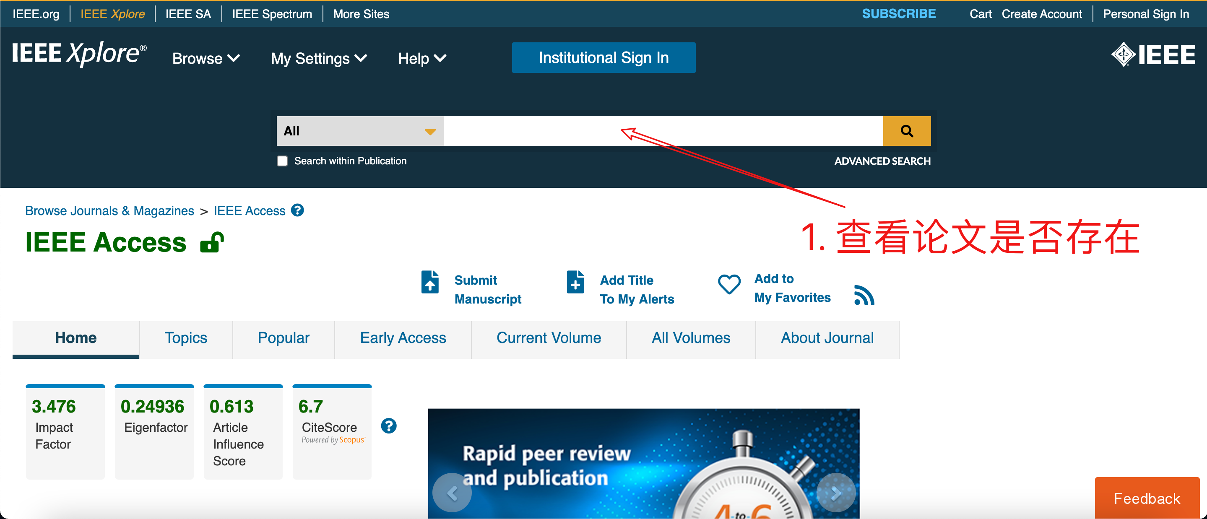Click the Submit Manuscript document icon
Viewport: 1207px width, 519px height.
430,282
